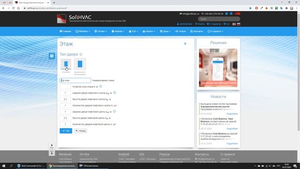
Task: Open Подробнее link under first news item
Action: 232,114
